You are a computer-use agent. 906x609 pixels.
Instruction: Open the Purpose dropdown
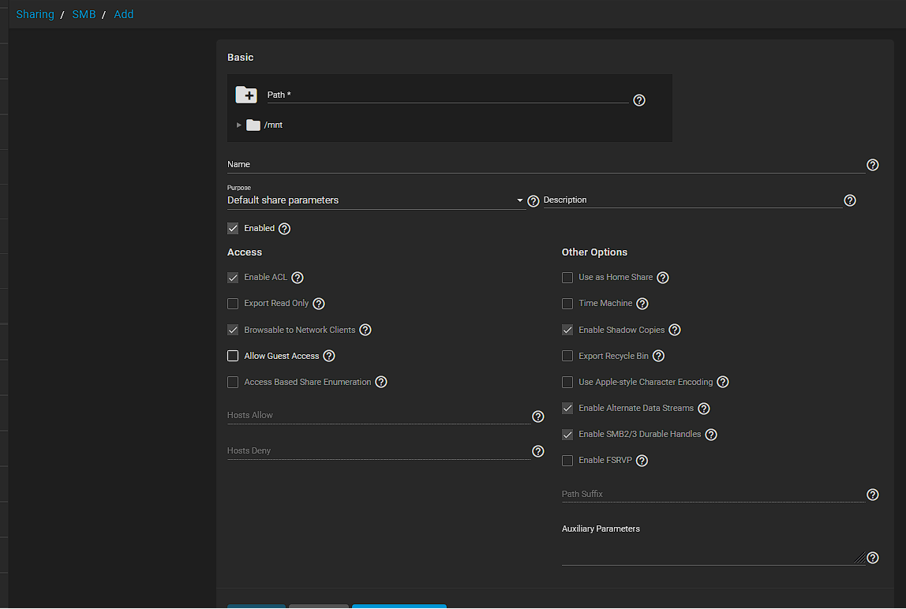coord(376,200)
